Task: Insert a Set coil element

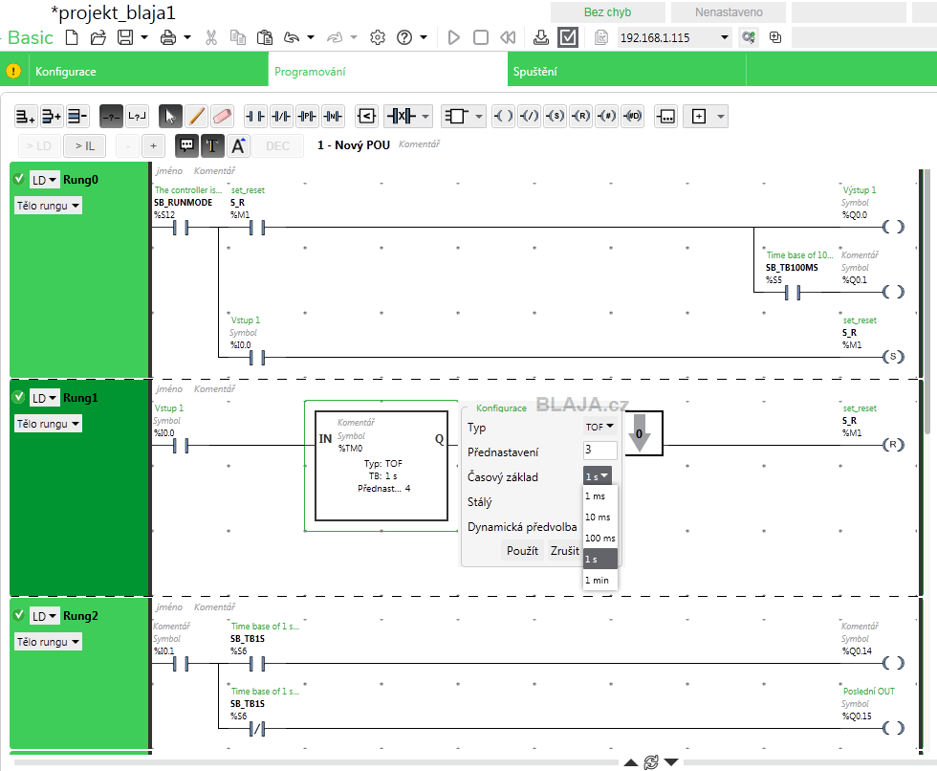Action: pos(556,116)
